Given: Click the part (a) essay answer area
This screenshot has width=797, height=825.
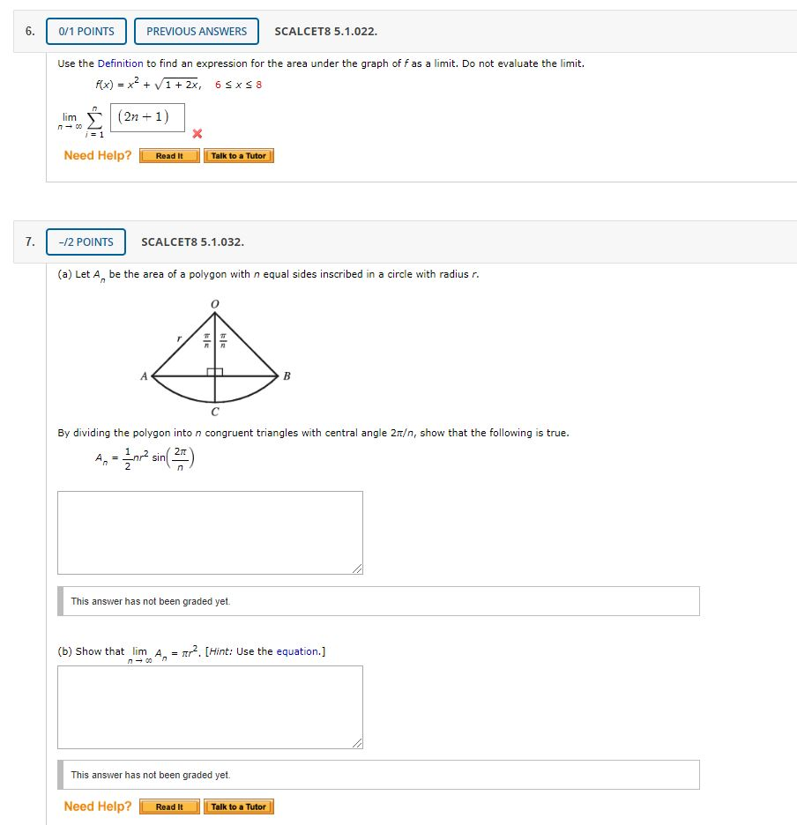Looking at the screenshot, I should (209, 531).
